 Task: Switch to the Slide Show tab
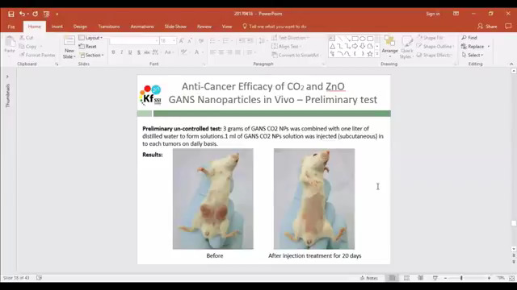point(175,27)
